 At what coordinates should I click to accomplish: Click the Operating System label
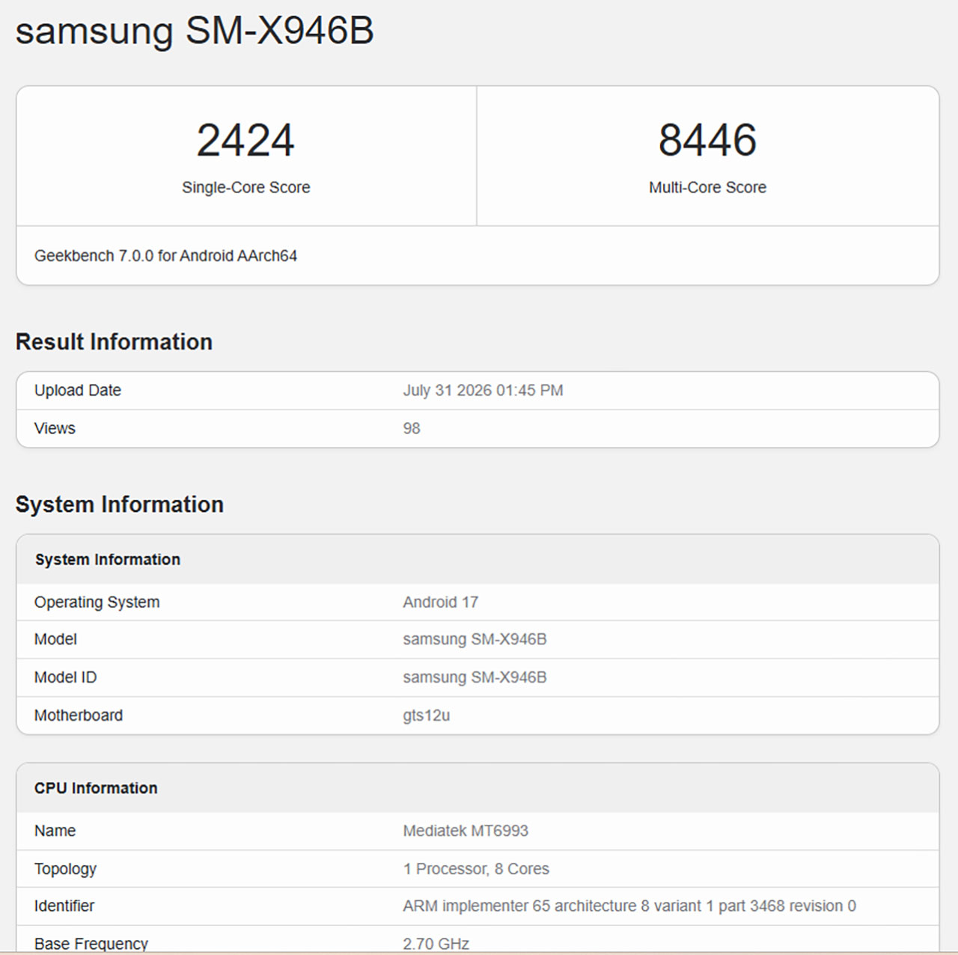click(x=97, y=602)
